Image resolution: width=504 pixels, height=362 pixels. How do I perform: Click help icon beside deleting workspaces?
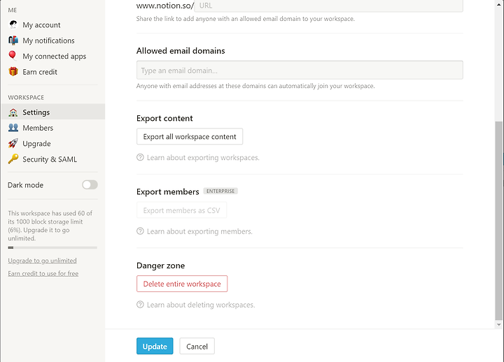tap(140, 304)
